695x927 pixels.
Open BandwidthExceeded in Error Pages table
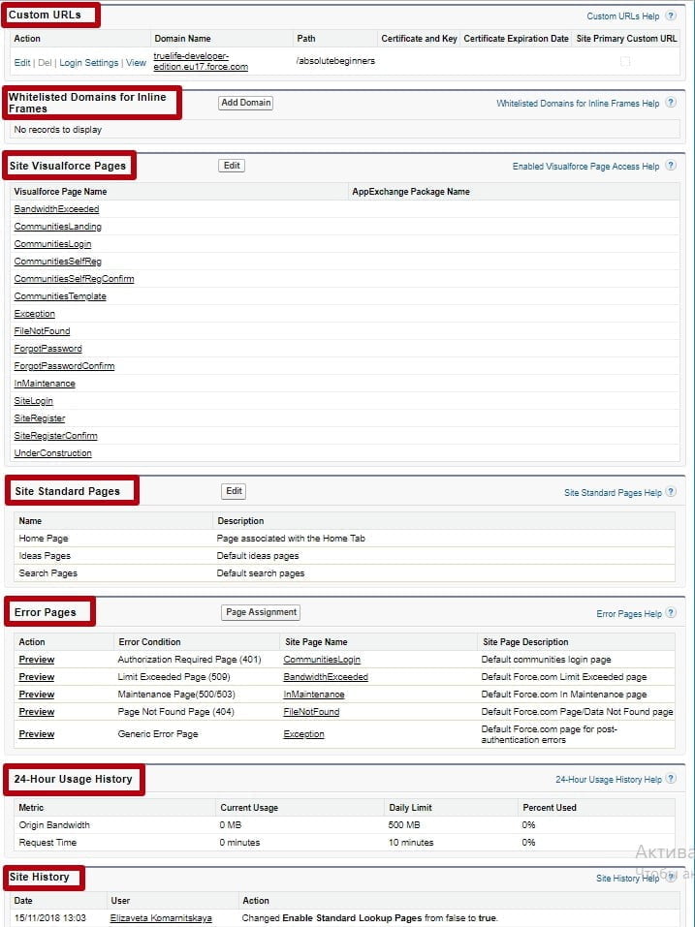326,677
